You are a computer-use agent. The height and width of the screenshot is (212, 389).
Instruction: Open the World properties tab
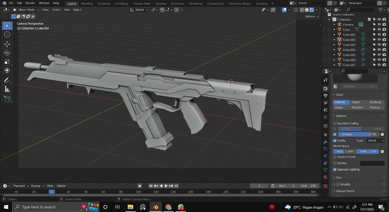(x=325, y=117)
